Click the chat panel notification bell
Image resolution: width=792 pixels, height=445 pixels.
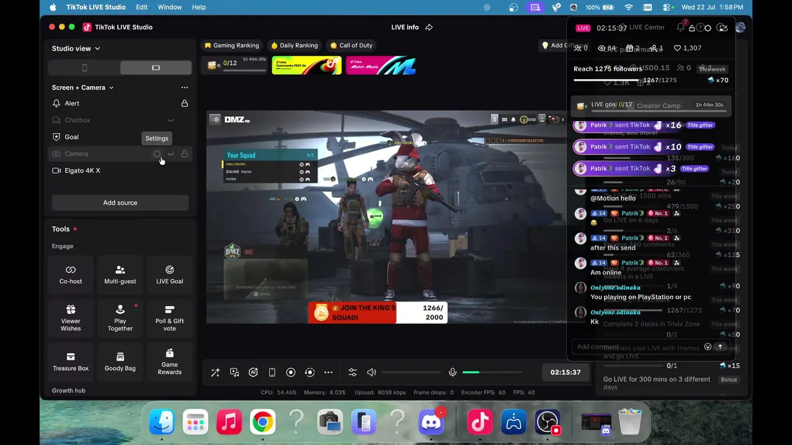pyautogui.click(x=681, y=28)
